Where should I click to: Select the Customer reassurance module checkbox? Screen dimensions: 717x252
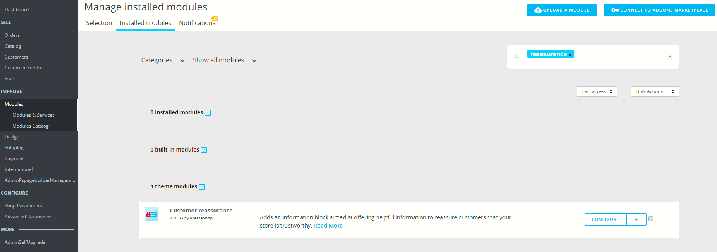pyautogui.click(x=651, y=219)
